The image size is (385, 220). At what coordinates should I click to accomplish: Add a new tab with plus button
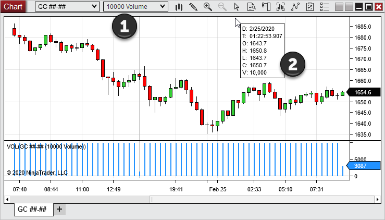click(59, 209)
